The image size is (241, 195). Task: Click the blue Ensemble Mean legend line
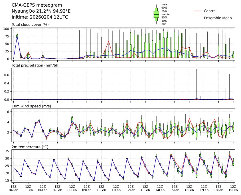tap(198, 18)
